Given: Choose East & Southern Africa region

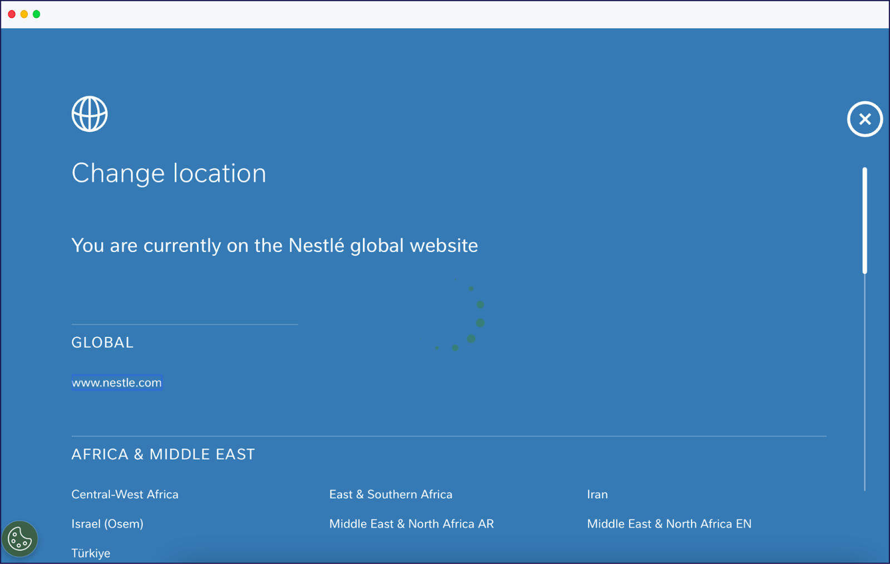Looking at the screenshot, I should [390, 494].
